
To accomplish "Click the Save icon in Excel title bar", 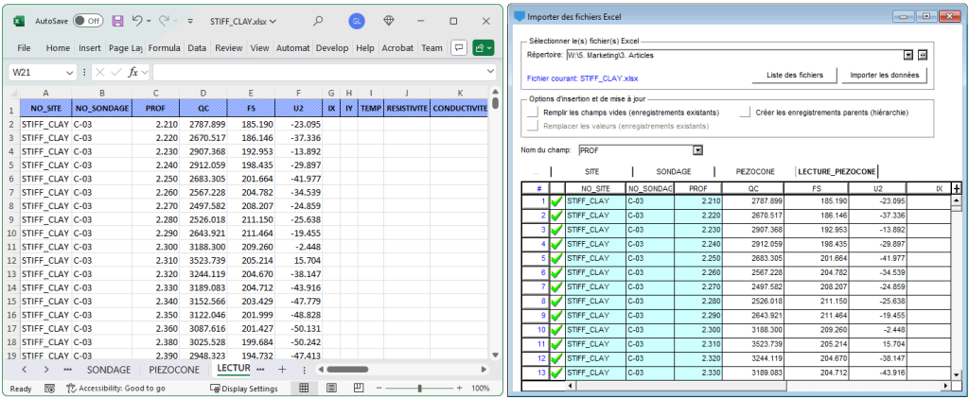I will point(117,21).
